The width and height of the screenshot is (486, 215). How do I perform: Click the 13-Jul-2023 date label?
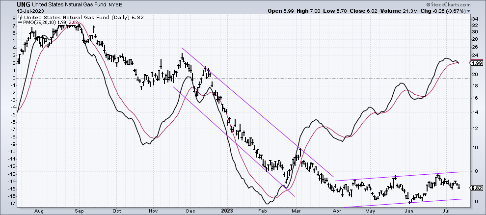tap(15, 11)
